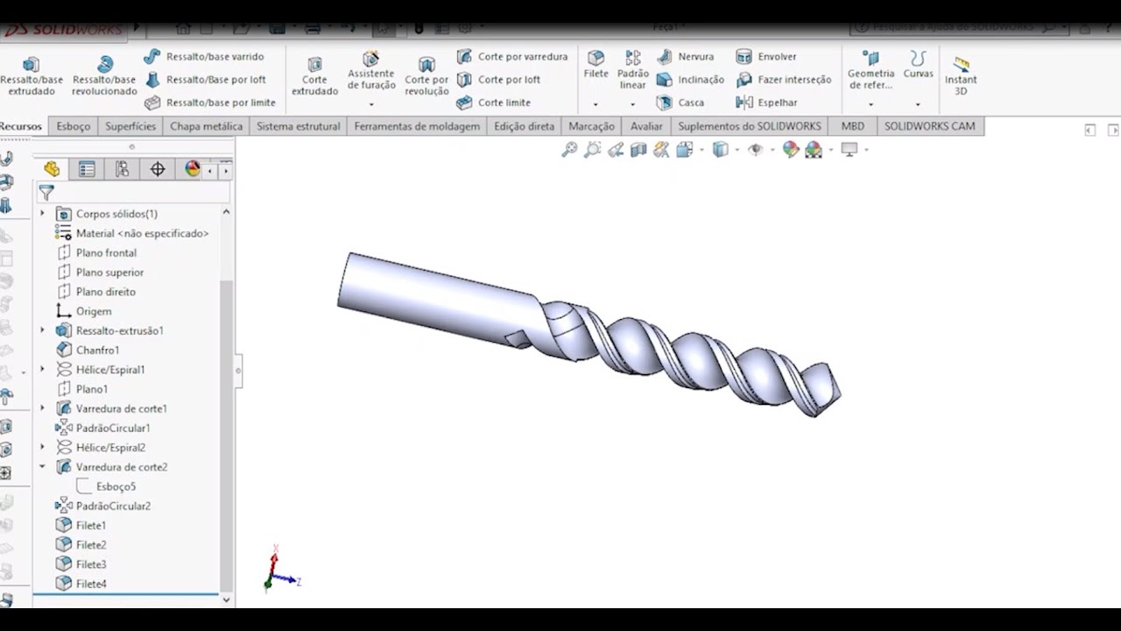Open ConfigurationManager tab

(122, 169)
